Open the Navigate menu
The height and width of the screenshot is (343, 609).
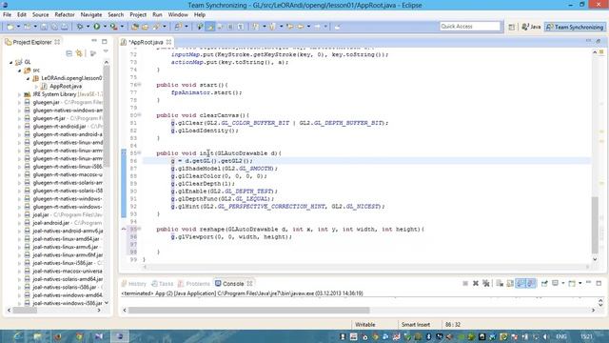91,15
